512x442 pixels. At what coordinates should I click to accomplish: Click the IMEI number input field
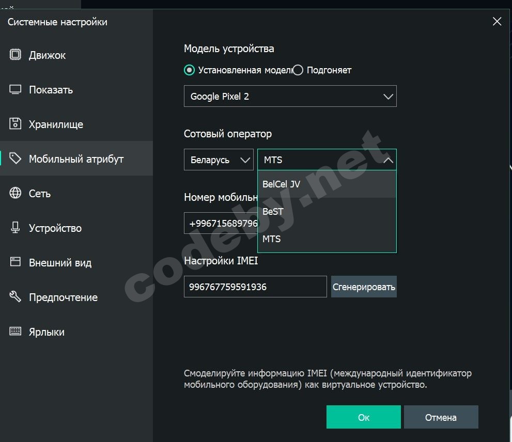255,287
